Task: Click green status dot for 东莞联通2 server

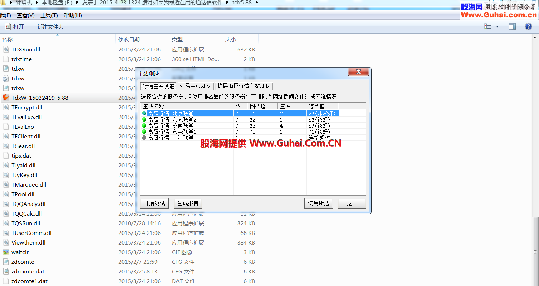Action: tap(144, 119)
